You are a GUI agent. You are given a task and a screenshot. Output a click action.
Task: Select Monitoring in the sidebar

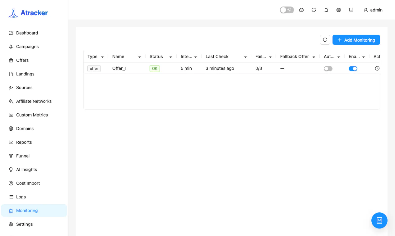click(x=34, y=211)
